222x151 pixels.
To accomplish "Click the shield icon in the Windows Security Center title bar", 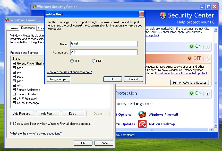I will [34, 6].
